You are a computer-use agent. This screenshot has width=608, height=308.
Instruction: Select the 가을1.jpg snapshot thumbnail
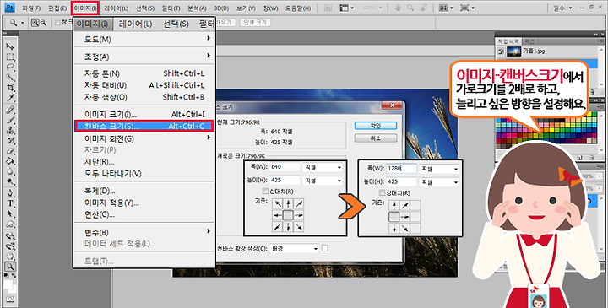point(513,51)
